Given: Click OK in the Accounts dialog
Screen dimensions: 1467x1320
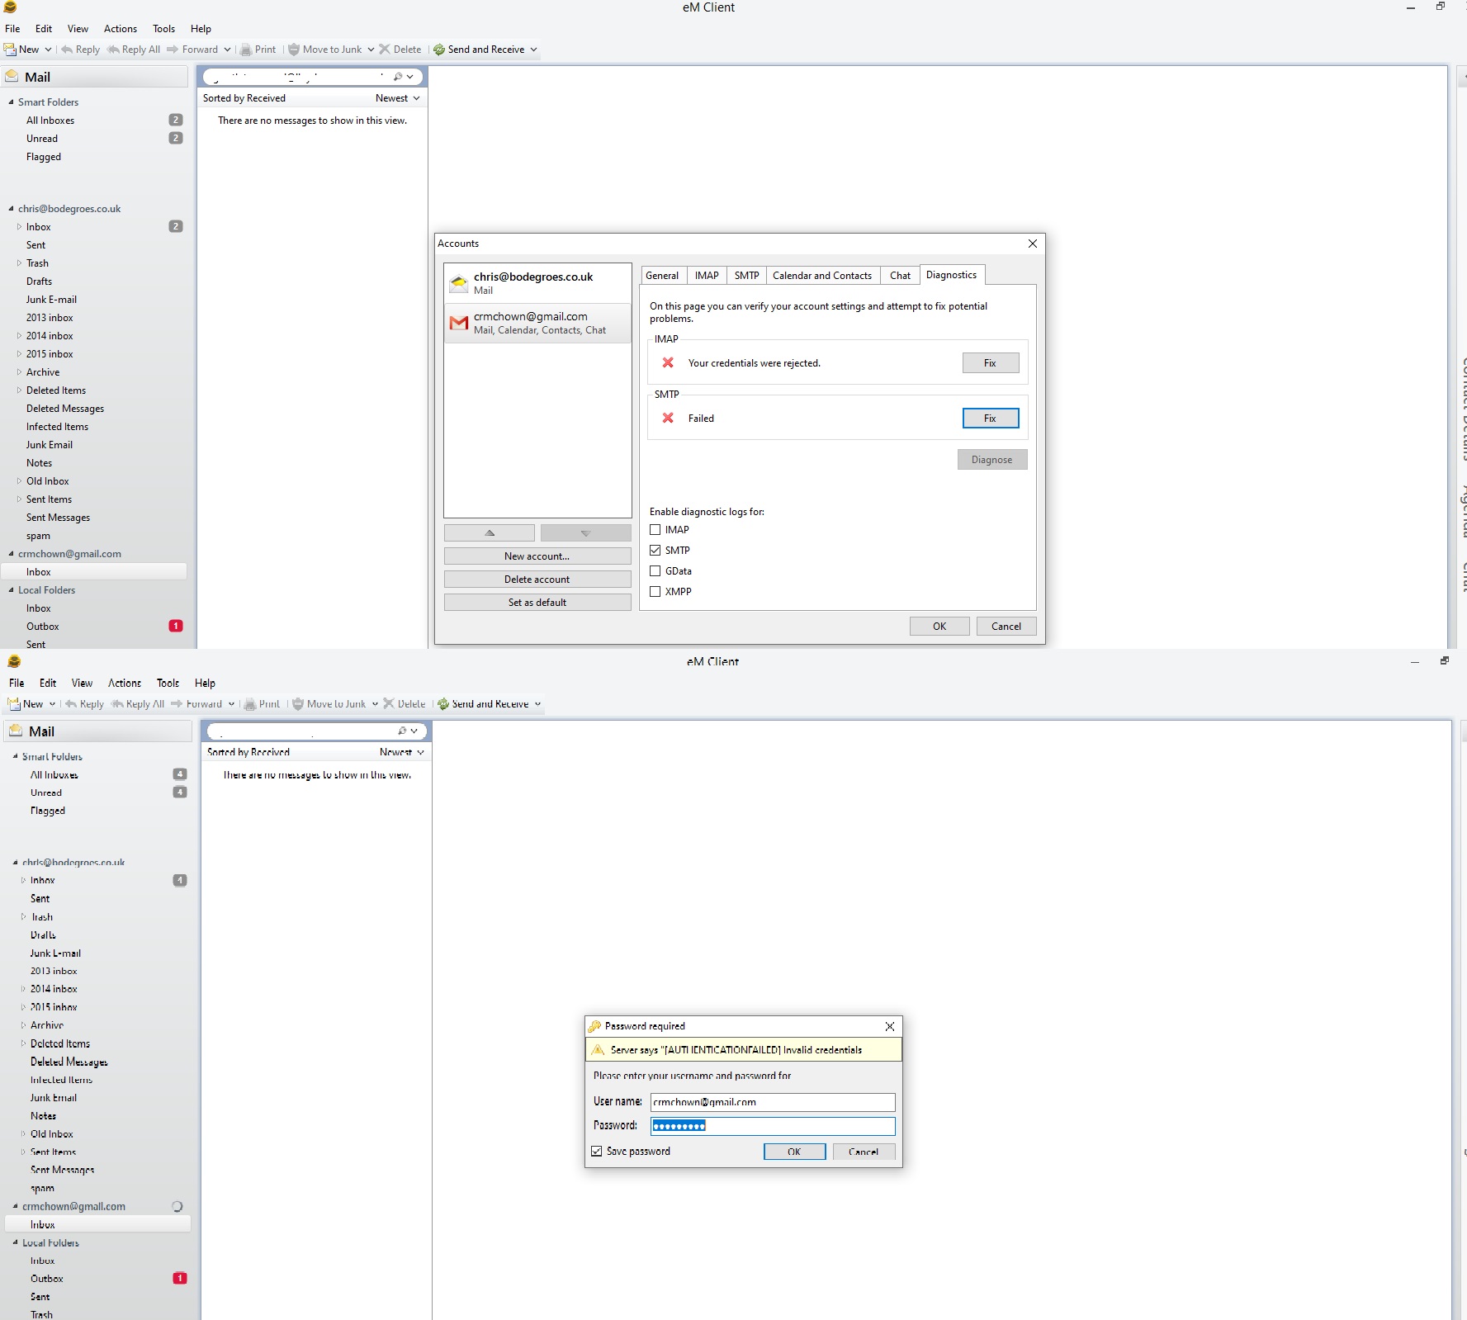Looking at the screenshot, I should tap(939, 627).
